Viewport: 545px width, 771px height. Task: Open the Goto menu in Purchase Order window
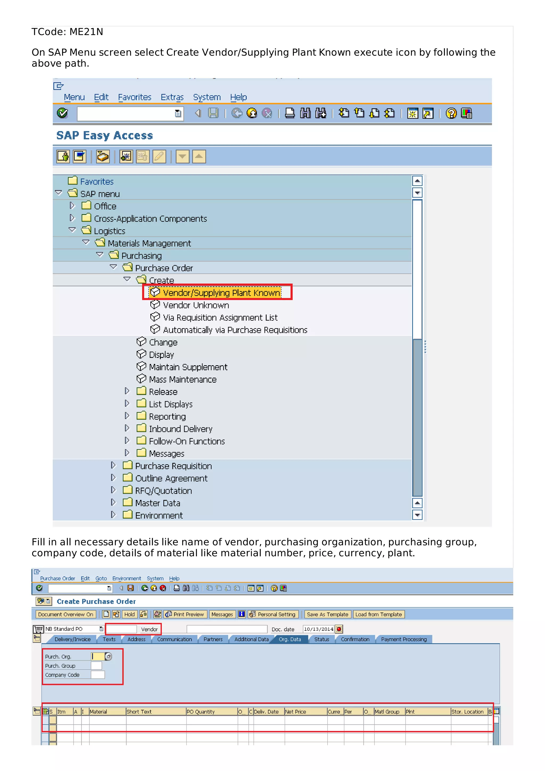[101, 578]
